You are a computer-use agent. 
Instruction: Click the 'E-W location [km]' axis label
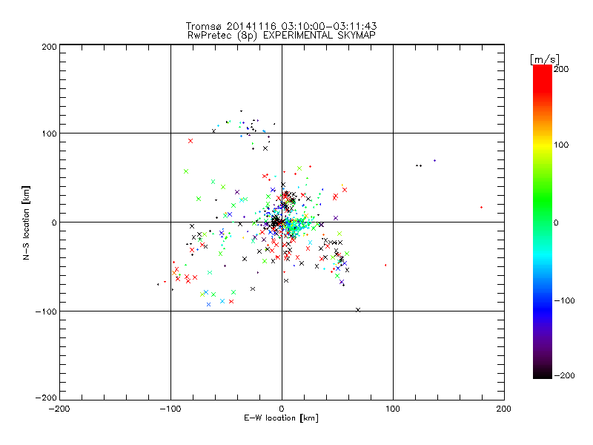tap(281, 418)
